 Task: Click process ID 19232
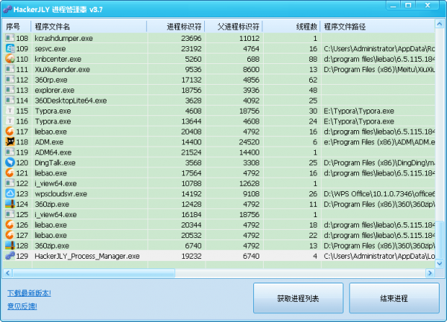pyautogui.click(x=191, y=257)
